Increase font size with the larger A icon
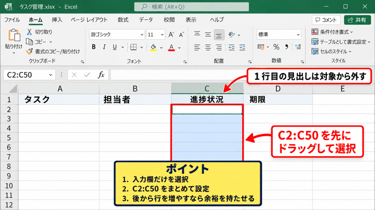 [x=171, y=35]
